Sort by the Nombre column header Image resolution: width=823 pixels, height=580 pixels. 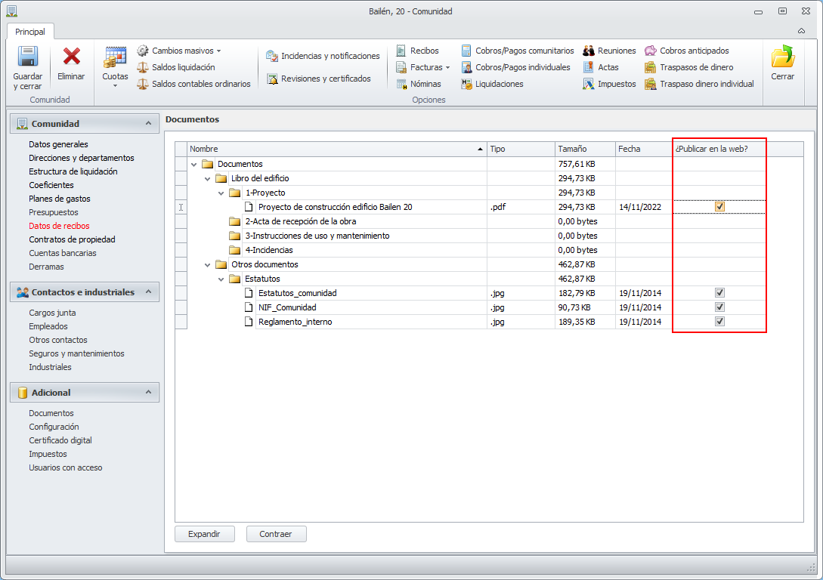point(337,149)
